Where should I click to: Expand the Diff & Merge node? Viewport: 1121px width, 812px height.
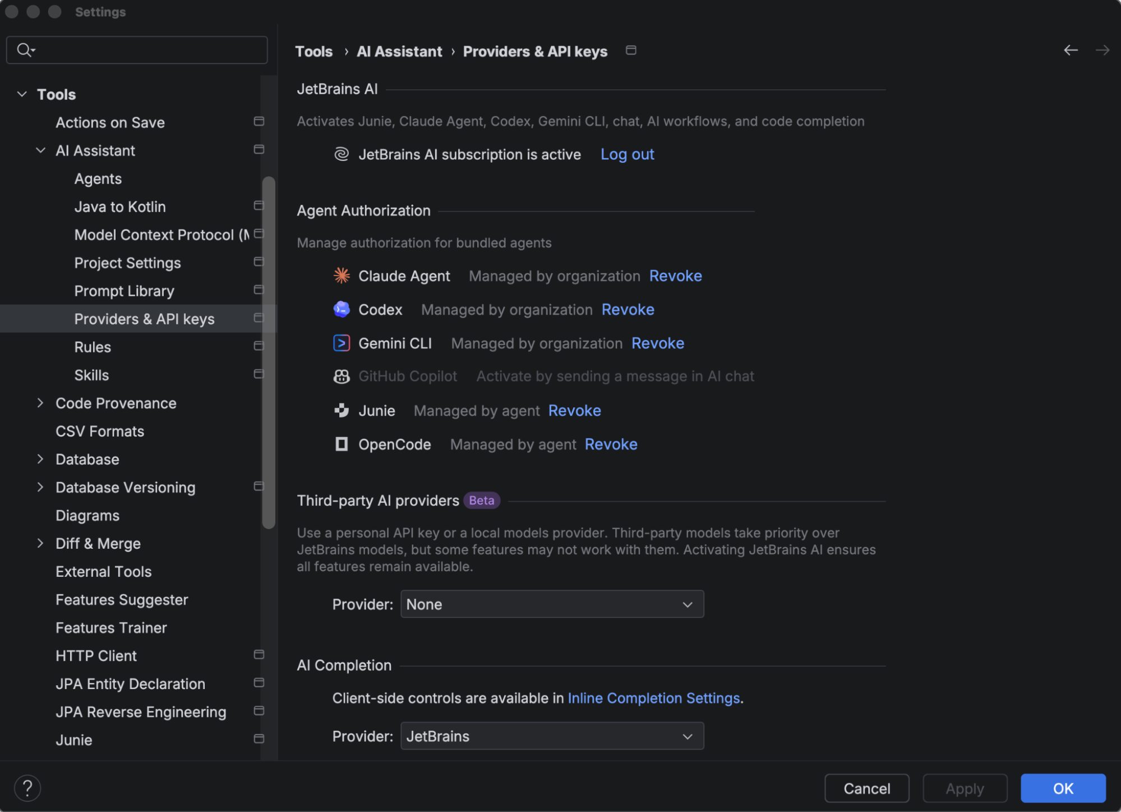pyautogui.click(x=40, y=543)
